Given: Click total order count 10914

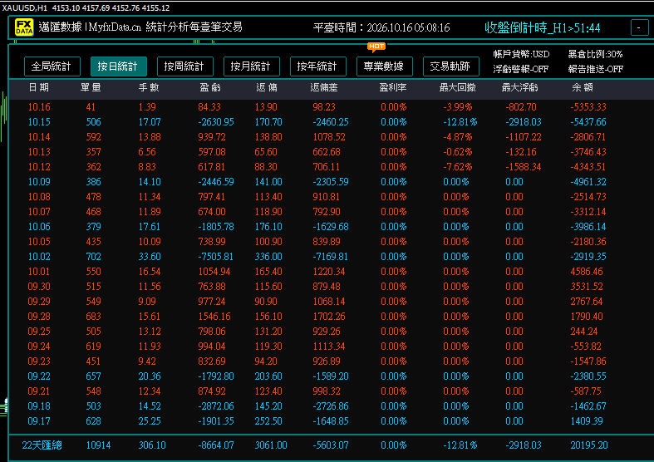Looking at the screenshot, I should click(x=98, y=445).
